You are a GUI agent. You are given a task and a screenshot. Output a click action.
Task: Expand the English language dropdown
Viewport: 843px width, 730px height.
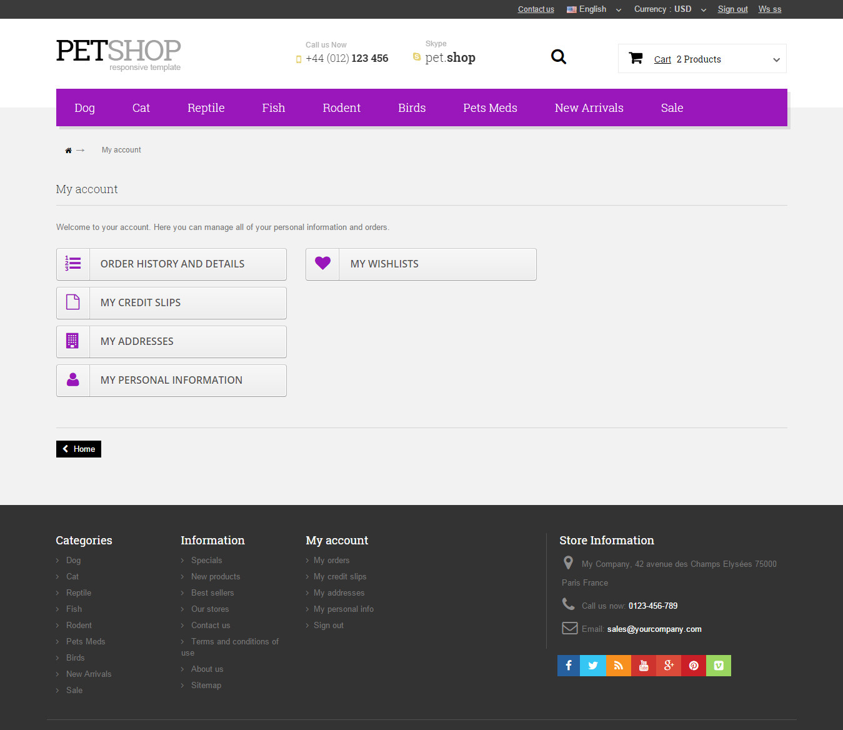pyautogui.click(x=594, y=9)
